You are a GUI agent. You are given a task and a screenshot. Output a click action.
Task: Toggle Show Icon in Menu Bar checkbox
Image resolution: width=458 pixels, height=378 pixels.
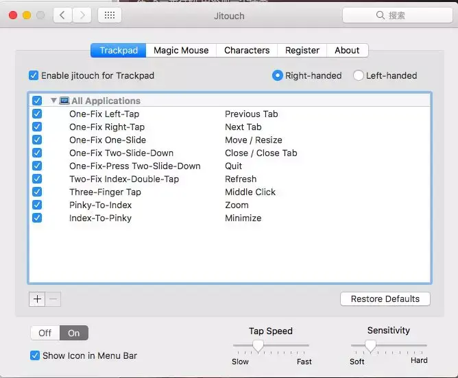35,355
